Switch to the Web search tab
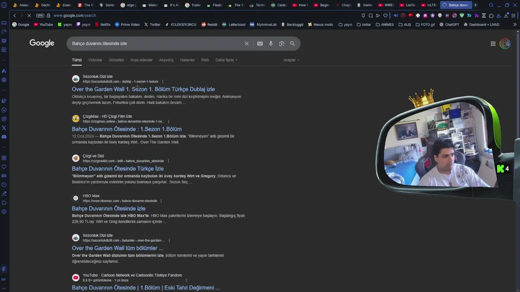The image size is (520, 292). tap(205, 60)
